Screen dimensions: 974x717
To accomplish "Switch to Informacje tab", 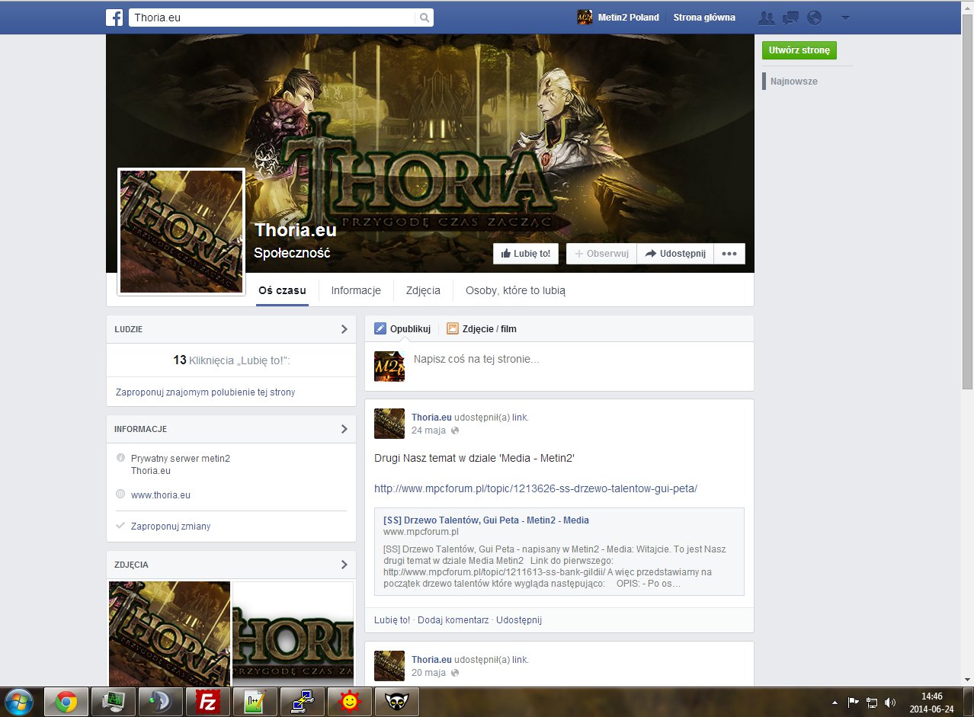I will [356, 290].
